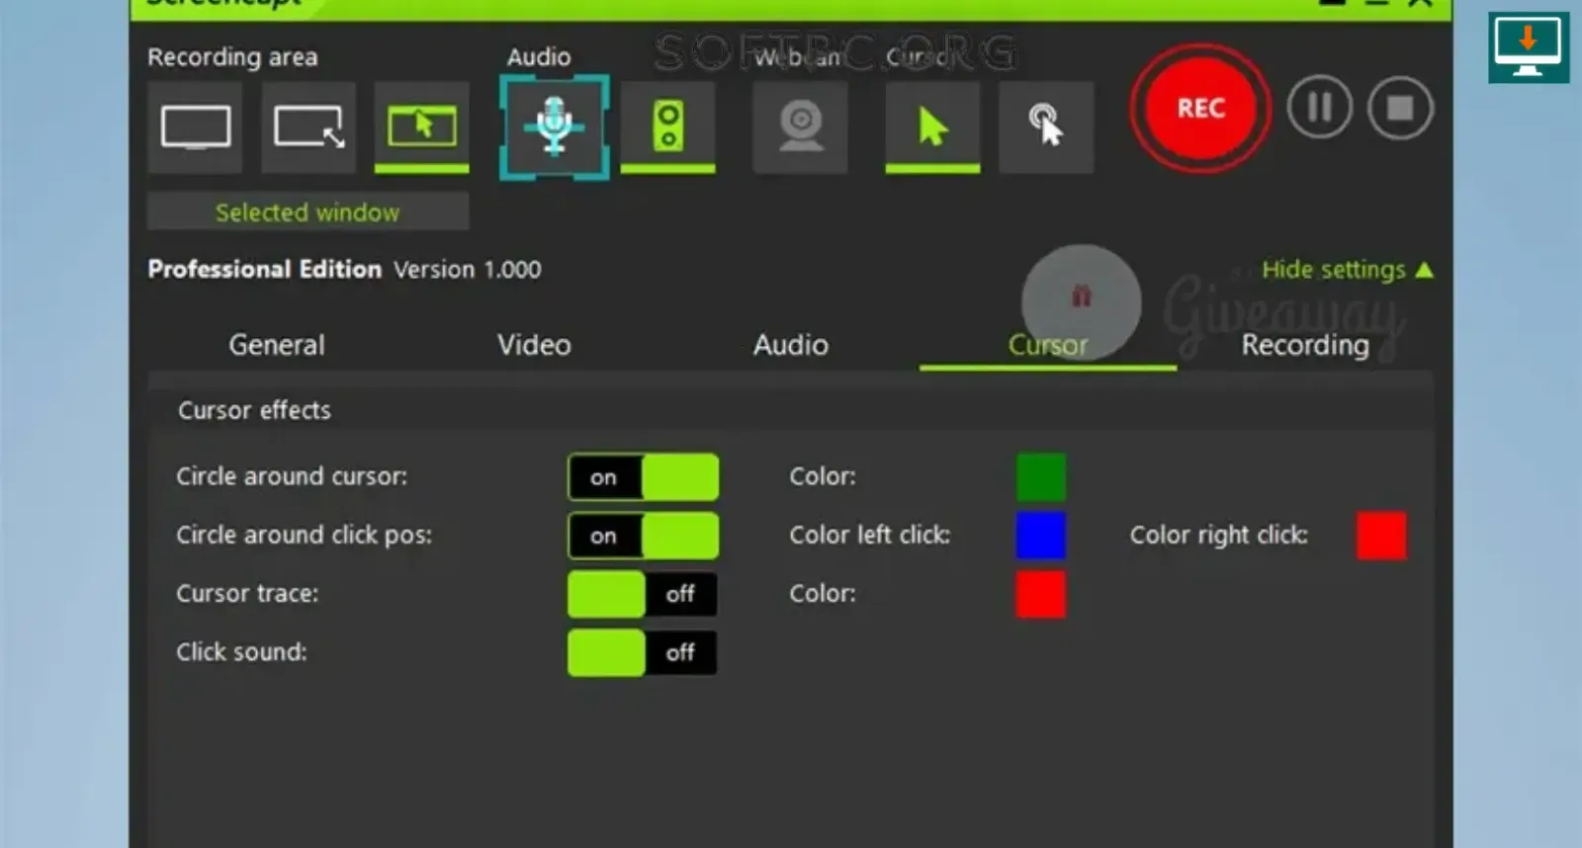1582x848 pixels.
Task: Stop the recording
Action: [1400, 107]
